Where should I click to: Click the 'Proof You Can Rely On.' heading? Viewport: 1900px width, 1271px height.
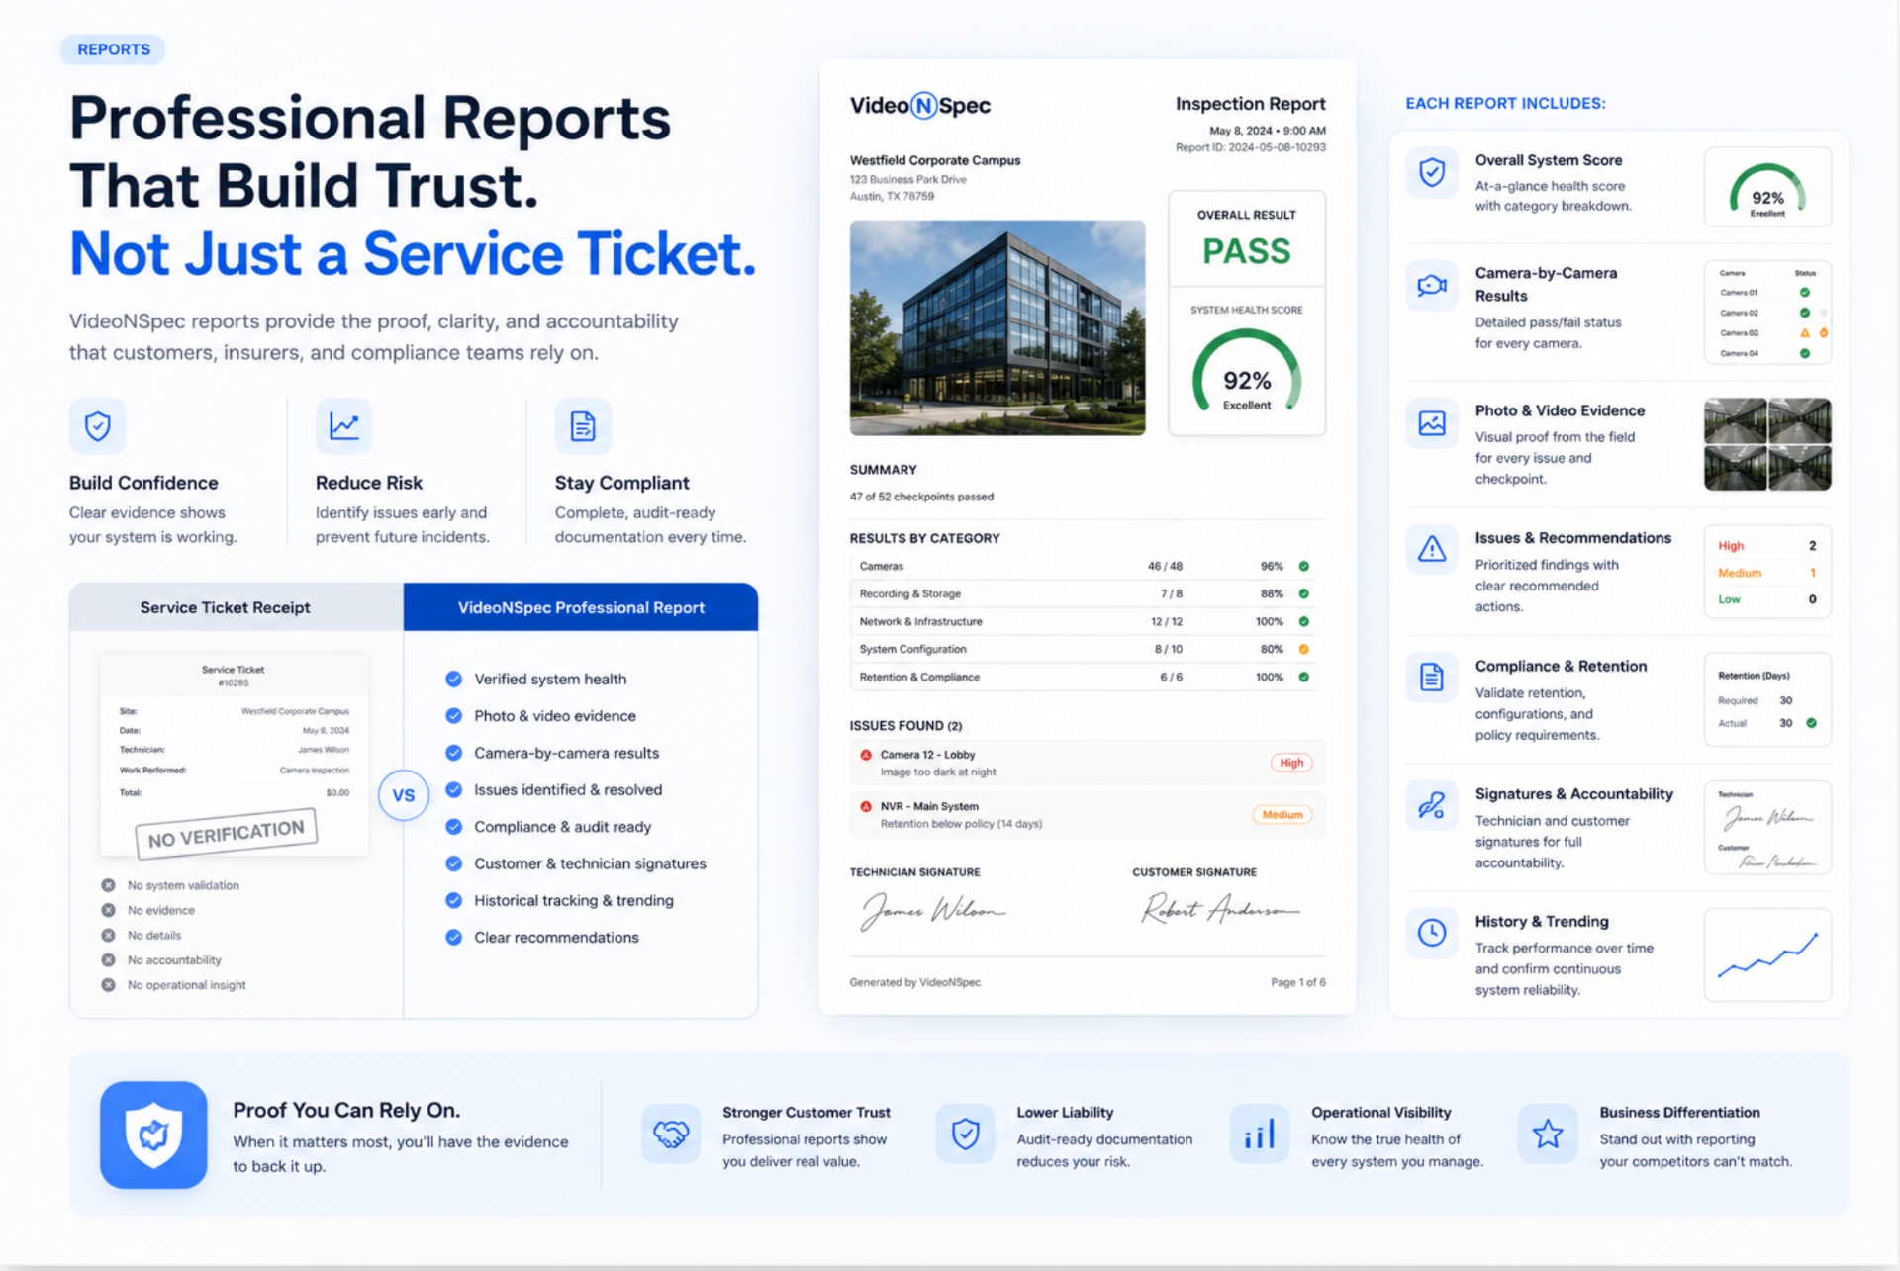point(346,1110)
